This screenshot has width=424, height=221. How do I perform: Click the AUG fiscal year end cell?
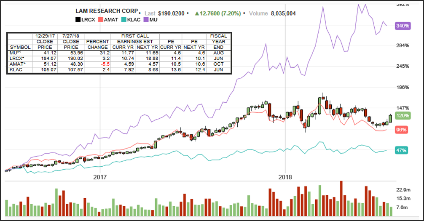click(218, 53)
